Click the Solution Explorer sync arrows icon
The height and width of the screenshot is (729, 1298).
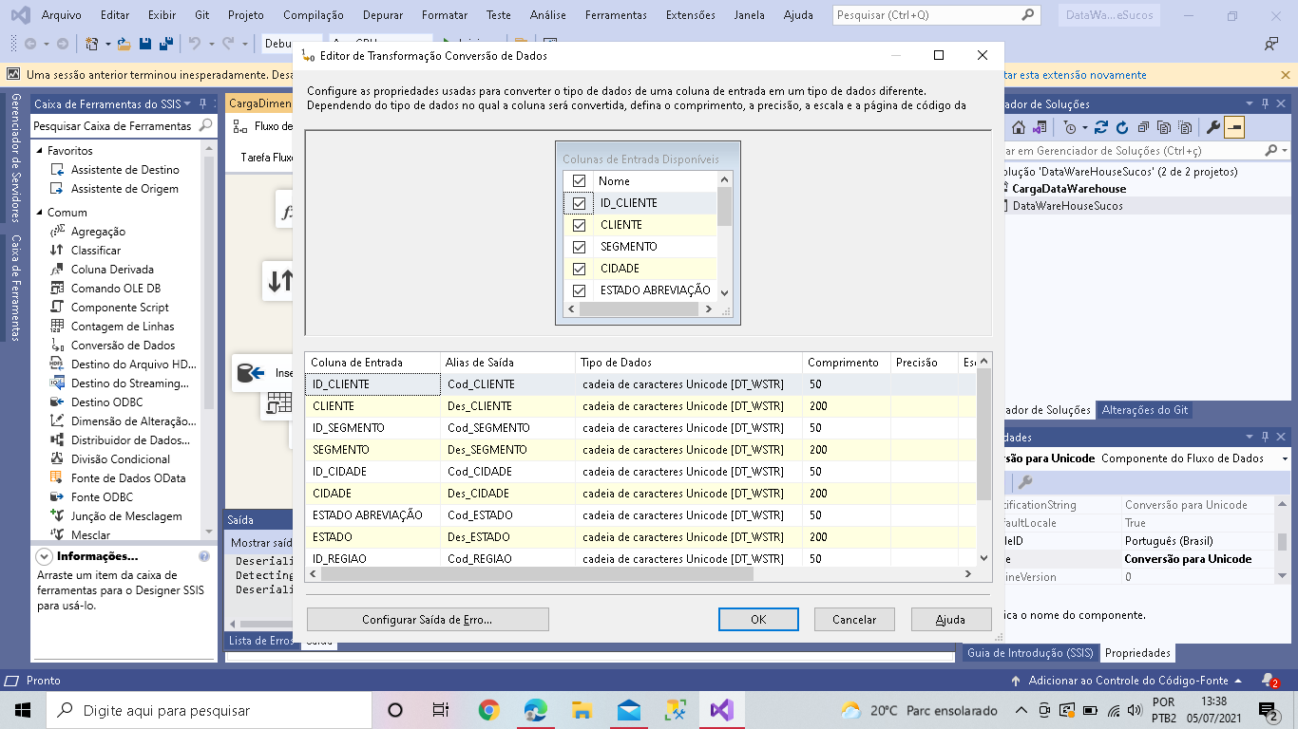(1101, 127)
